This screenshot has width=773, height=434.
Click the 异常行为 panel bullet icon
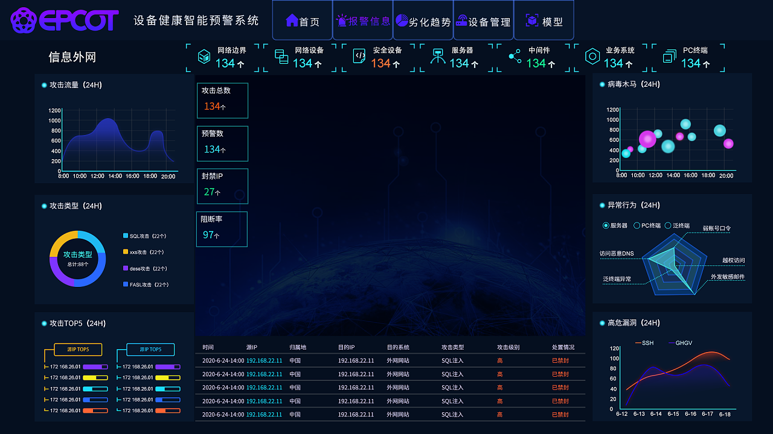tap(602, 206)
